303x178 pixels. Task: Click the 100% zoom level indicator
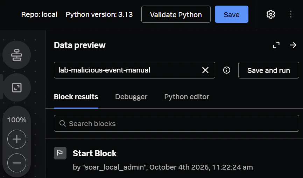click(17, 120)
